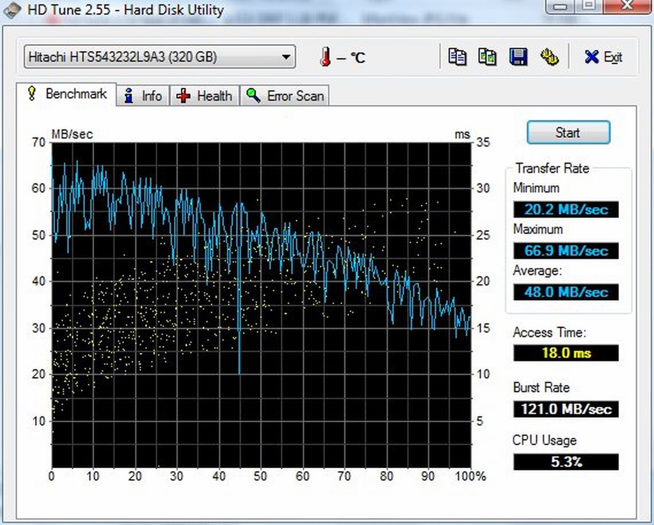Minimize the HD Tune window
The height and width of the screenshot is (525, 654).
coord(561,6)
